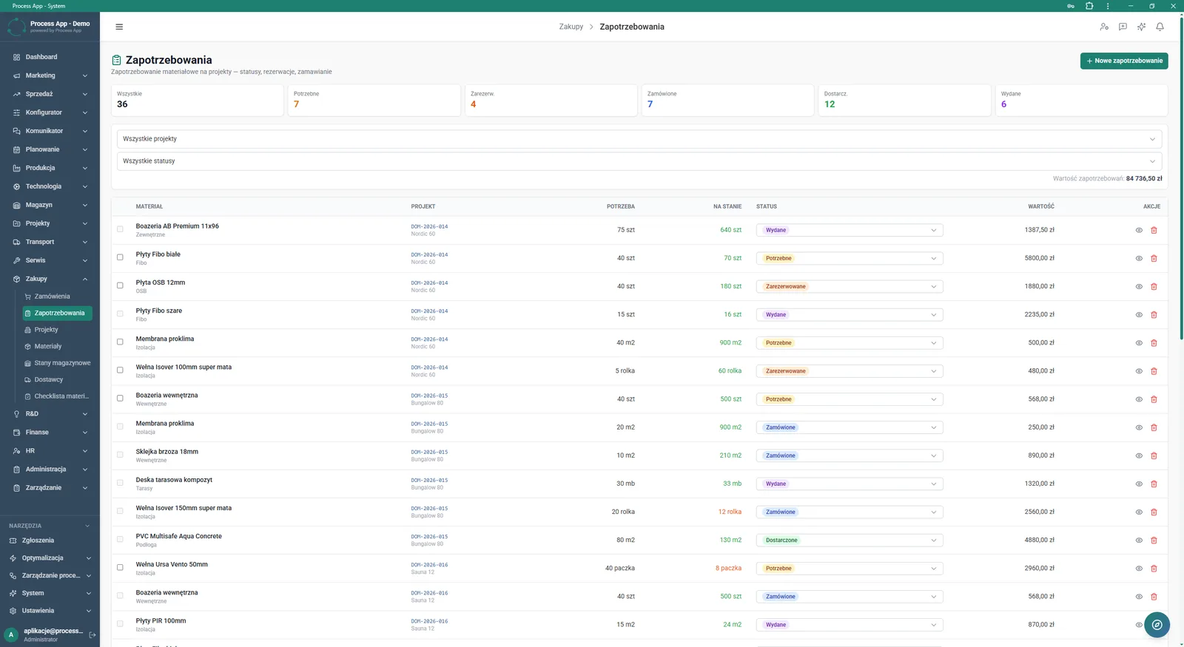Check the Wełna Ursa Vento 50mm row checkbox
Image resolution: width=1184 pixels, height=647 pixels.
(120, 567)
